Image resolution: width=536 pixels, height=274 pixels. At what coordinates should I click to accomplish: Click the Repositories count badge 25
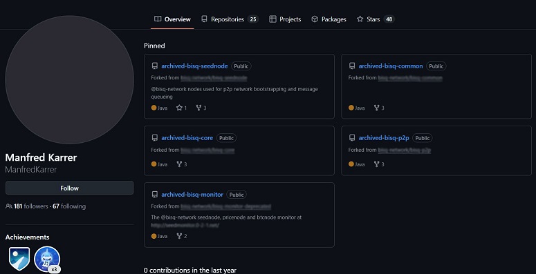click(x=252, y=19)
